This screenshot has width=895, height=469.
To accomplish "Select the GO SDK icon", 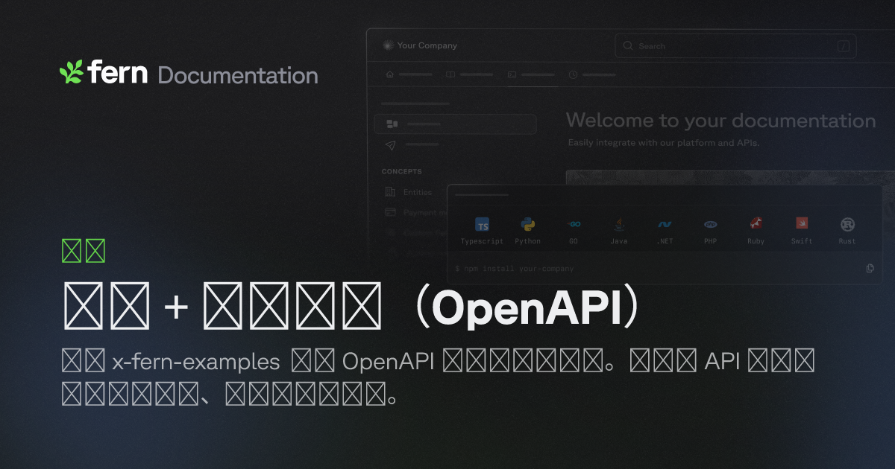I will (x=574, y=223).
